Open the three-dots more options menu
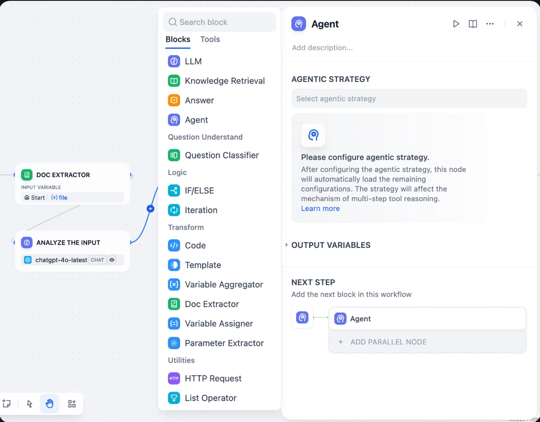The height and width of the screenshot is (422, 540). click(490, 24)
